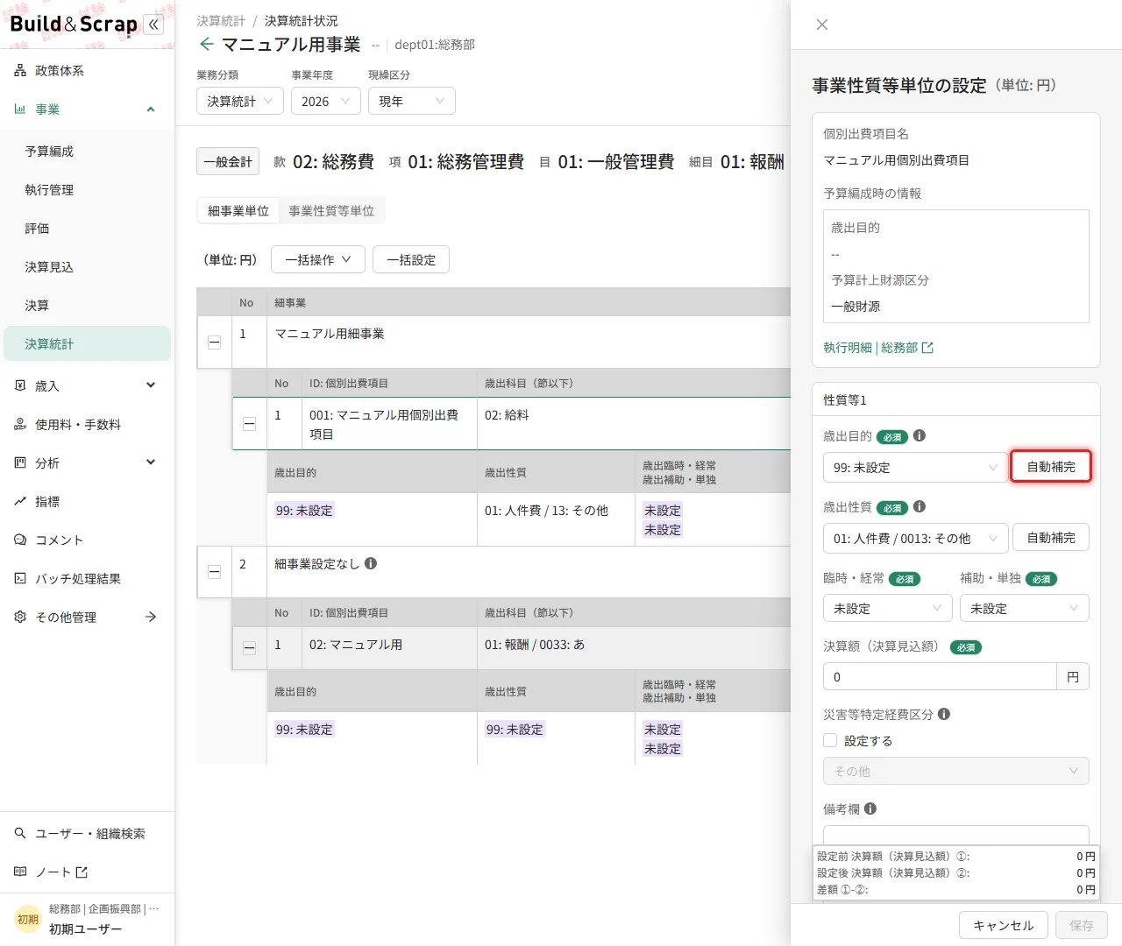Expand the 歳入 menu section

point(151,385)
